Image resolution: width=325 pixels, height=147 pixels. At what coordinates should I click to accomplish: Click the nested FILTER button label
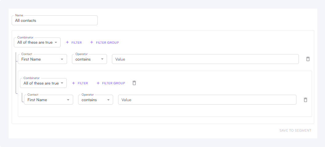[83, 83]
